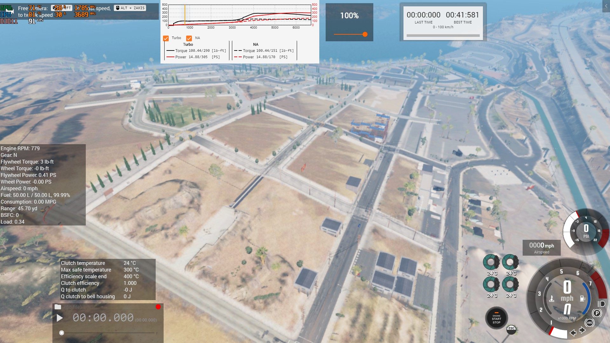Click the left turn signal arrow
Image resolution: width=610 pixels, height=343 pixels.
[x=573, y=333]
